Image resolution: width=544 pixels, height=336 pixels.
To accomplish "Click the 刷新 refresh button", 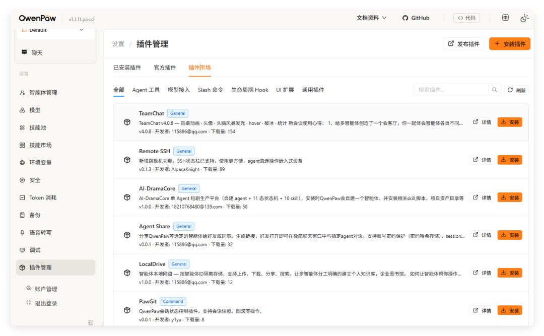I will 517,90.
